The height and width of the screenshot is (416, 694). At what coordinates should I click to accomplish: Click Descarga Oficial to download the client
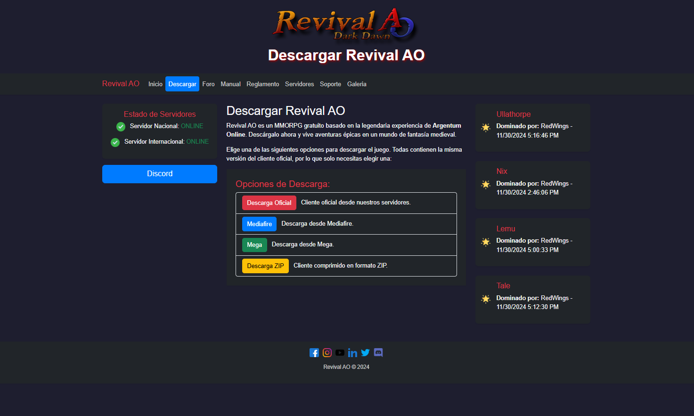pyautogui.click(x=269, y=203)
